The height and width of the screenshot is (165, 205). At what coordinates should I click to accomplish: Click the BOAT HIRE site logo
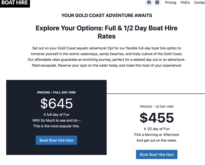15,3
